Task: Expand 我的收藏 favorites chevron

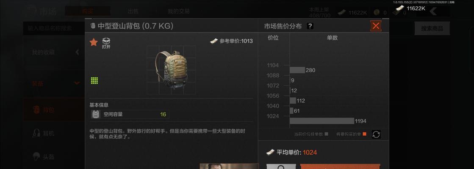Action: click(x=77, y=52)
